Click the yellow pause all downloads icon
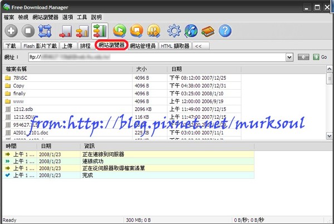This screenshot has height=224, width=334. click(x=154, y=31)
